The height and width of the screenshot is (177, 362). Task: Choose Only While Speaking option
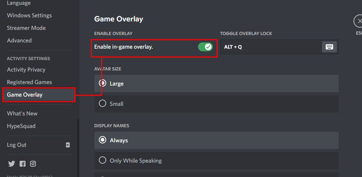click(x=103, y=161)
